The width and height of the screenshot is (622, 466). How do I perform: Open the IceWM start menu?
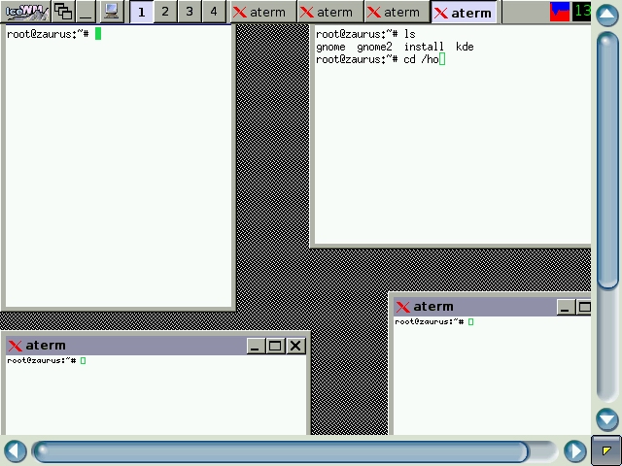tap(24, 12)
